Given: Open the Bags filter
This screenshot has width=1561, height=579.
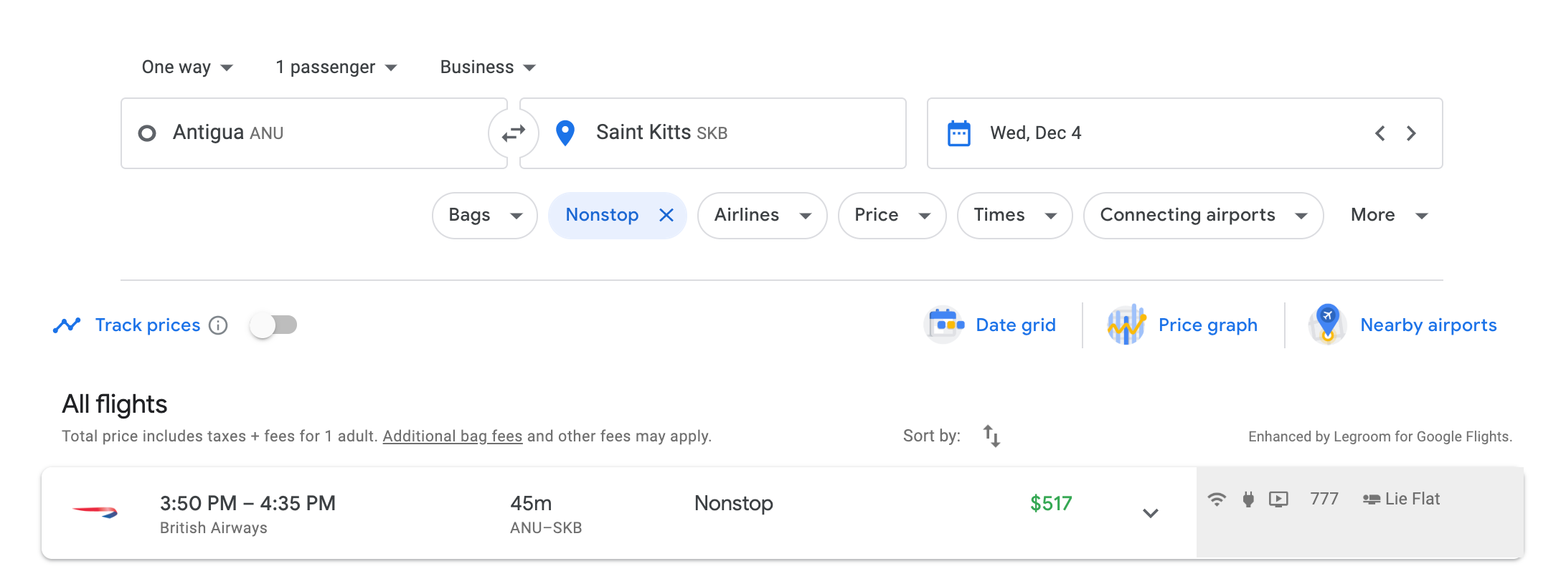Looking at the screenshot, I should 484,215.
